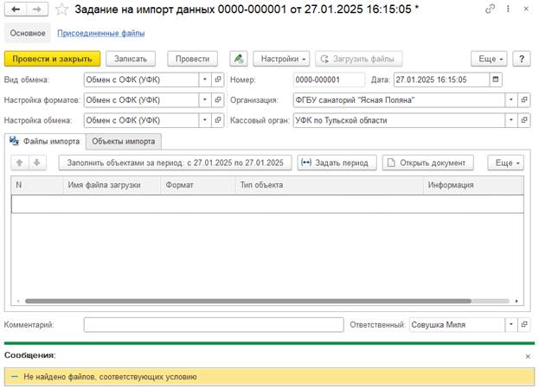This screenshot has height=389, width=539.
Task: Click the Провести button
Action: click(192, 59)
